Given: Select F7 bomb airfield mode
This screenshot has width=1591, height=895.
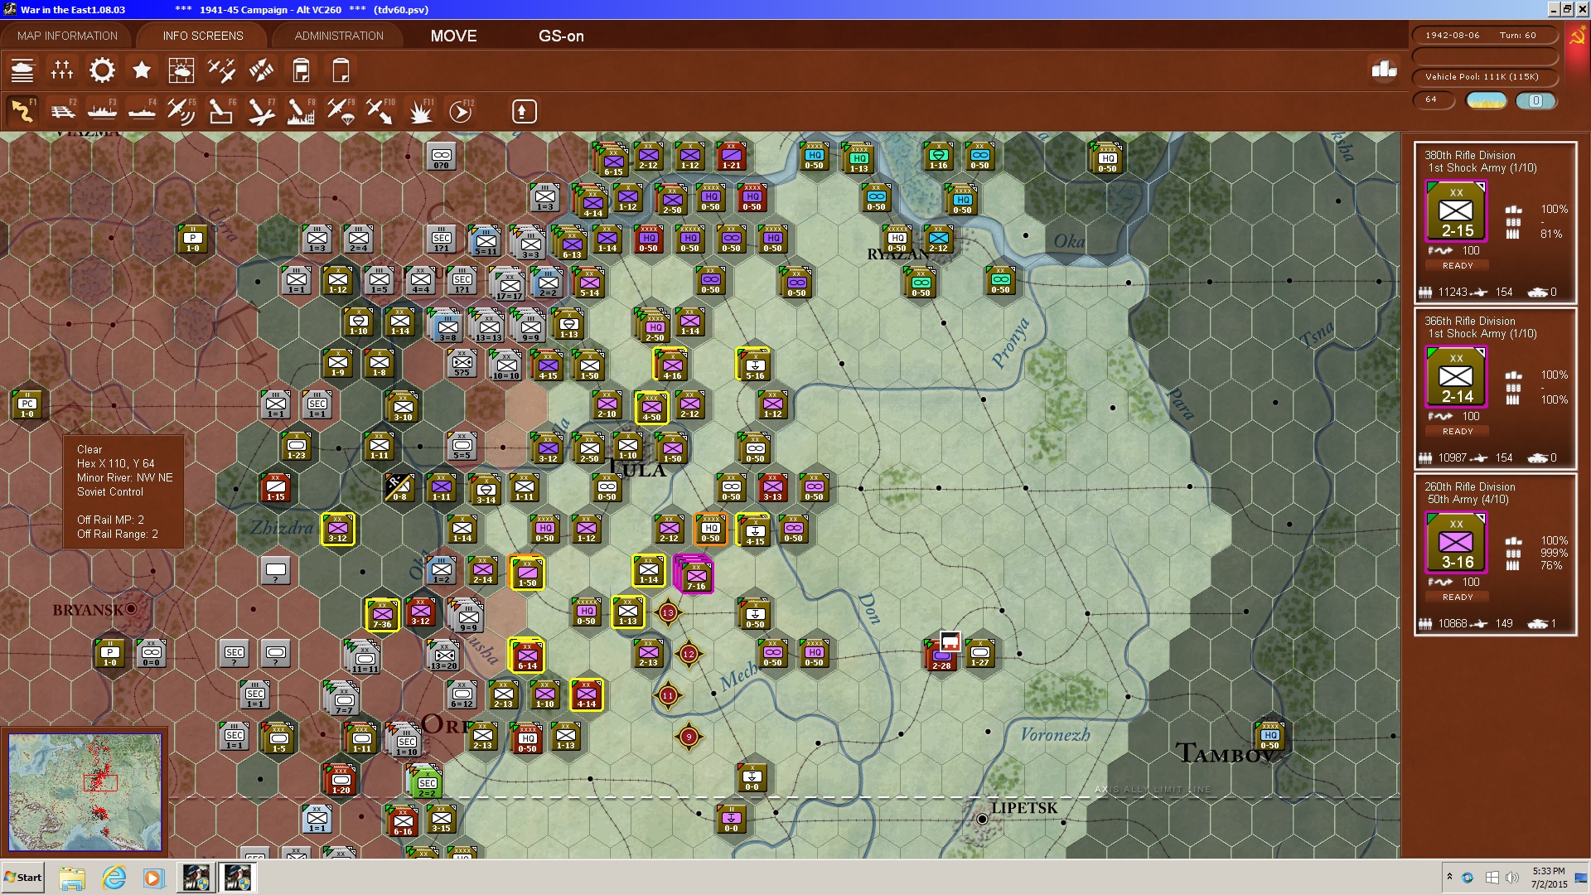Looking at the screenshot, I should (x=261, y=111).
